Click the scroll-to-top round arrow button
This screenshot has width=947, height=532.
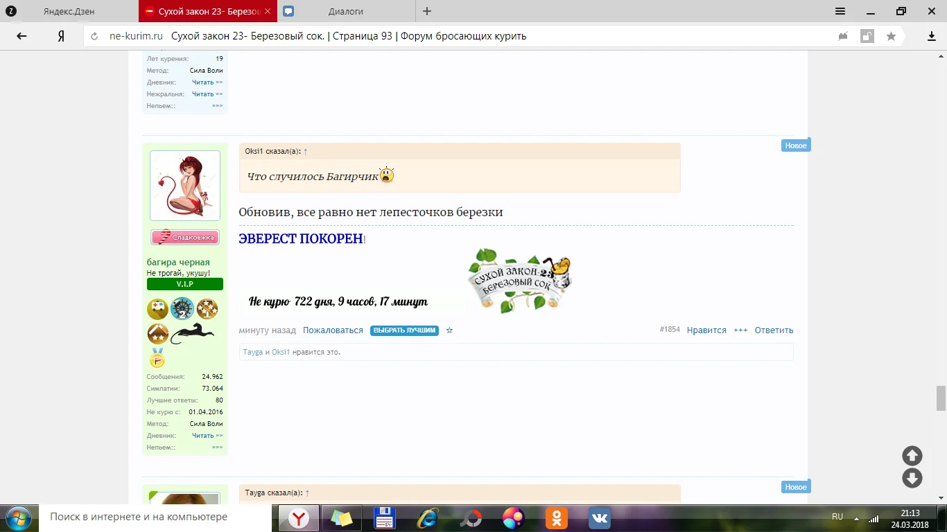(x=912, y=456)
